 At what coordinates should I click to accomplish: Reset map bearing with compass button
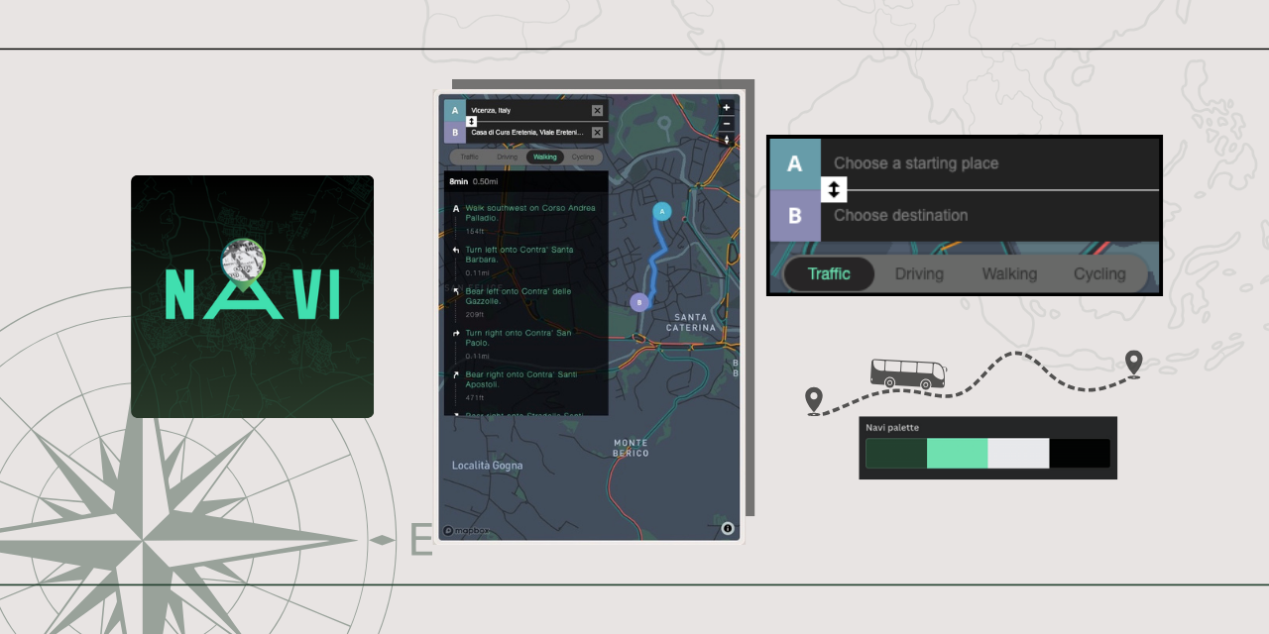[727, 140]
